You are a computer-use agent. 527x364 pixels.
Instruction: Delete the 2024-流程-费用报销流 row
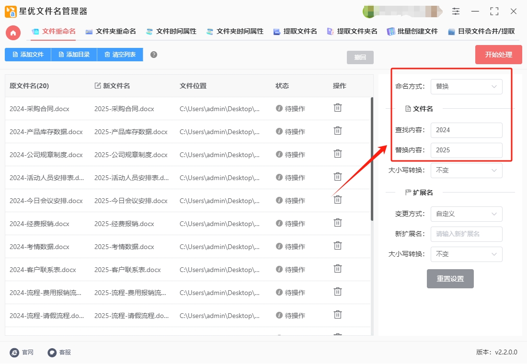coord(337,292)
